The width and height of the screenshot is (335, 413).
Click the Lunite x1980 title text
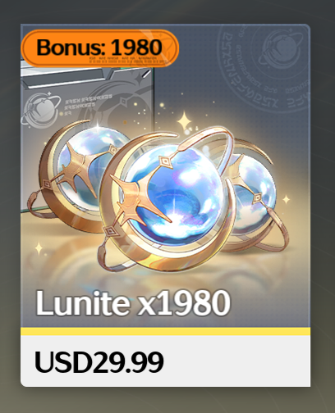click(133, 303)
